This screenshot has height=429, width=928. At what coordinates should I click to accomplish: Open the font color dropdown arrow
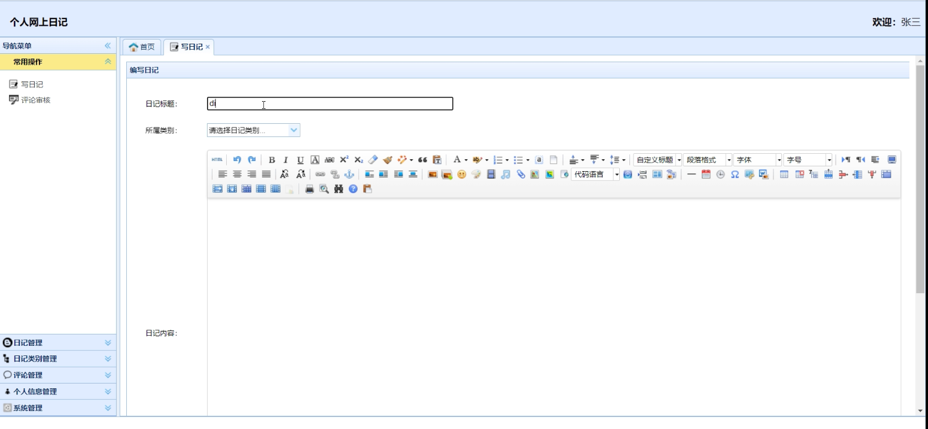466,160
